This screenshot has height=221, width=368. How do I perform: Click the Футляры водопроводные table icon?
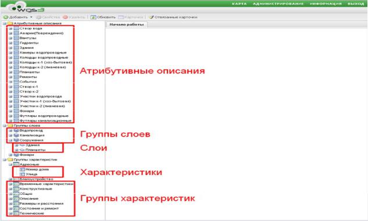(16, 116)
